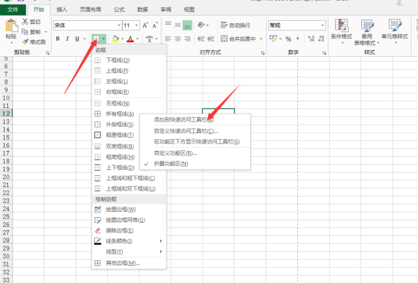Viewport: 418px width, 283px height.
Task: Align text left
Action: coord(168,39)
